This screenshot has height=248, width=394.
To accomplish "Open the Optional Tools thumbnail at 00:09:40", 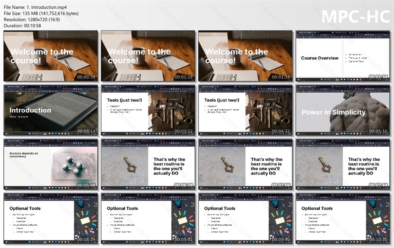I will coord(245,218).
